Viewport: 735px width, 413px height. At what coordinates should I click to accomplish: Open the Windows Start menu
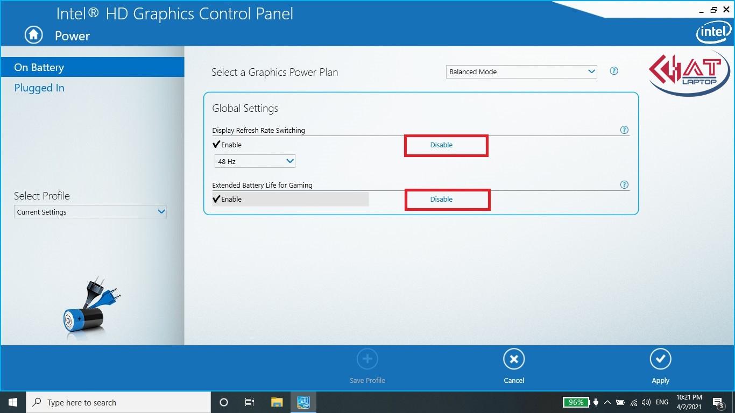click(13, 402)
